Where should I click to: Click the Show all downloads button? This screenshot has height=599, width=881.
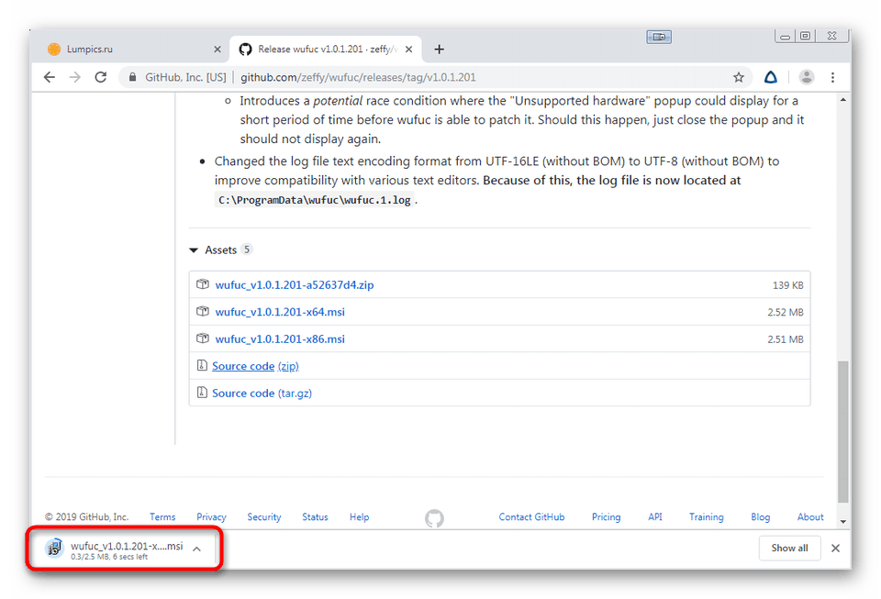[789, 548]
